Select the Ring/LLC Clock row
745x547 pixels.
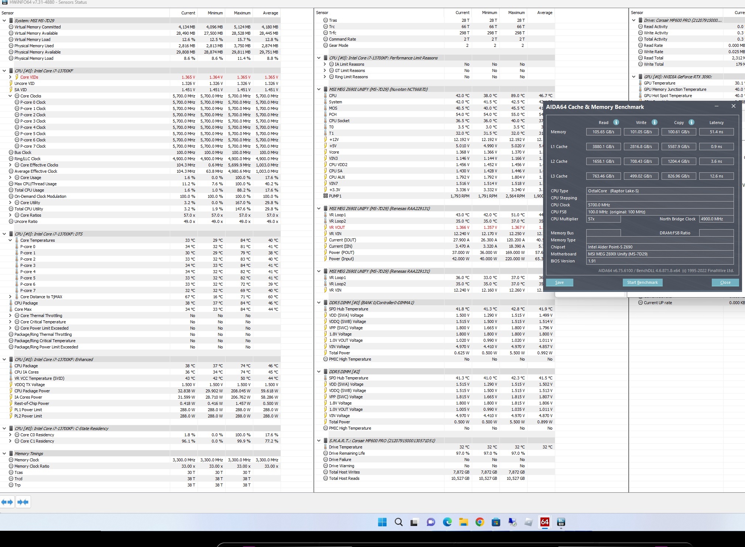point(140,159)
